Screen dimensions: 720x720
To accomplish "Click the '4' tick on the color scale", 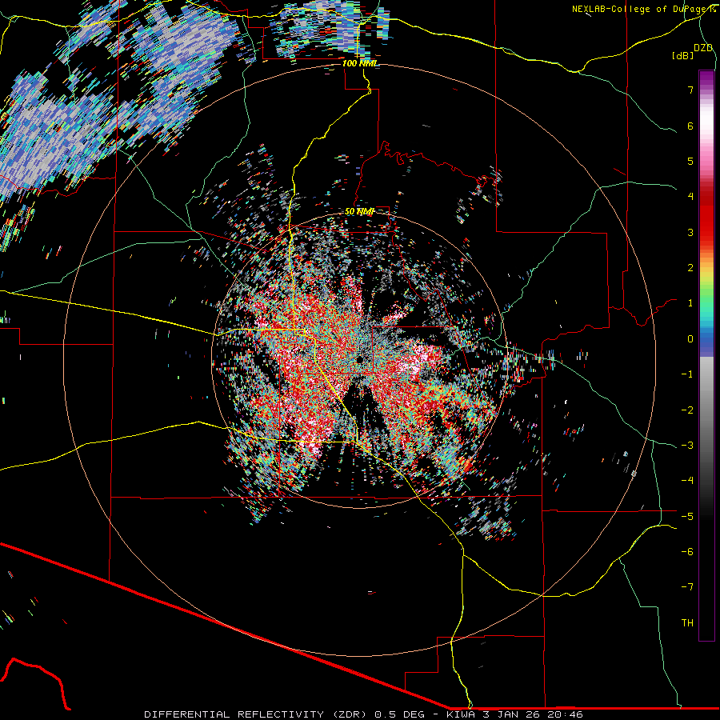I will [690, 197].
